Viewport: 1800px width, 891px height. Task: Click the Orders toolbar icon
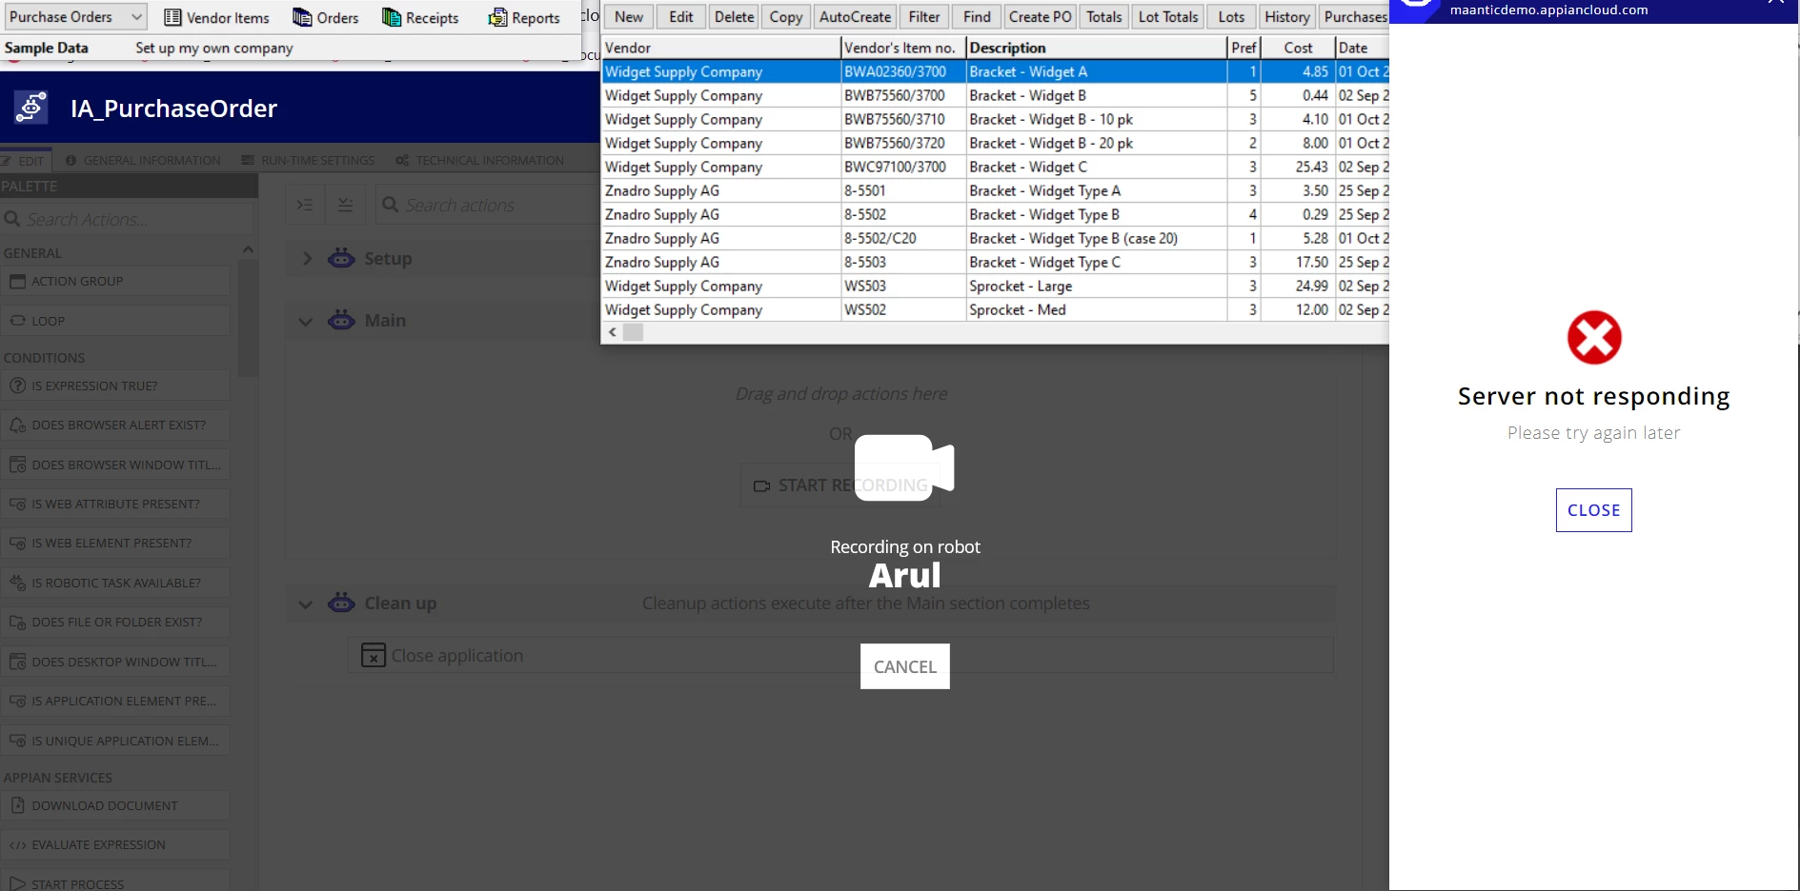click(x=326, y=17)
